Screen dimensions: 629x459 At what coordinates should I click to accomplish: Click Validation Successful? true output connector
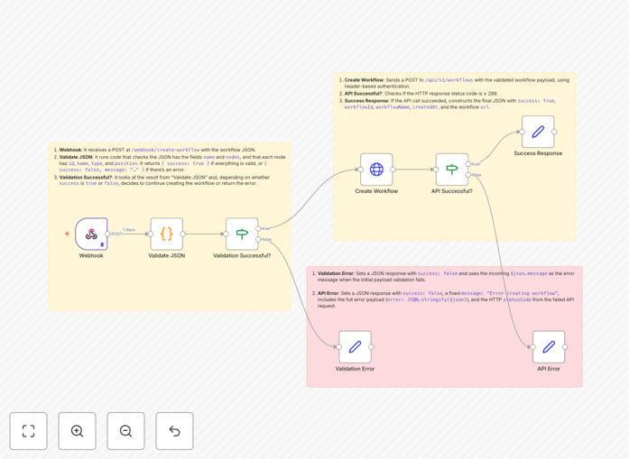[x=258, y=228]
